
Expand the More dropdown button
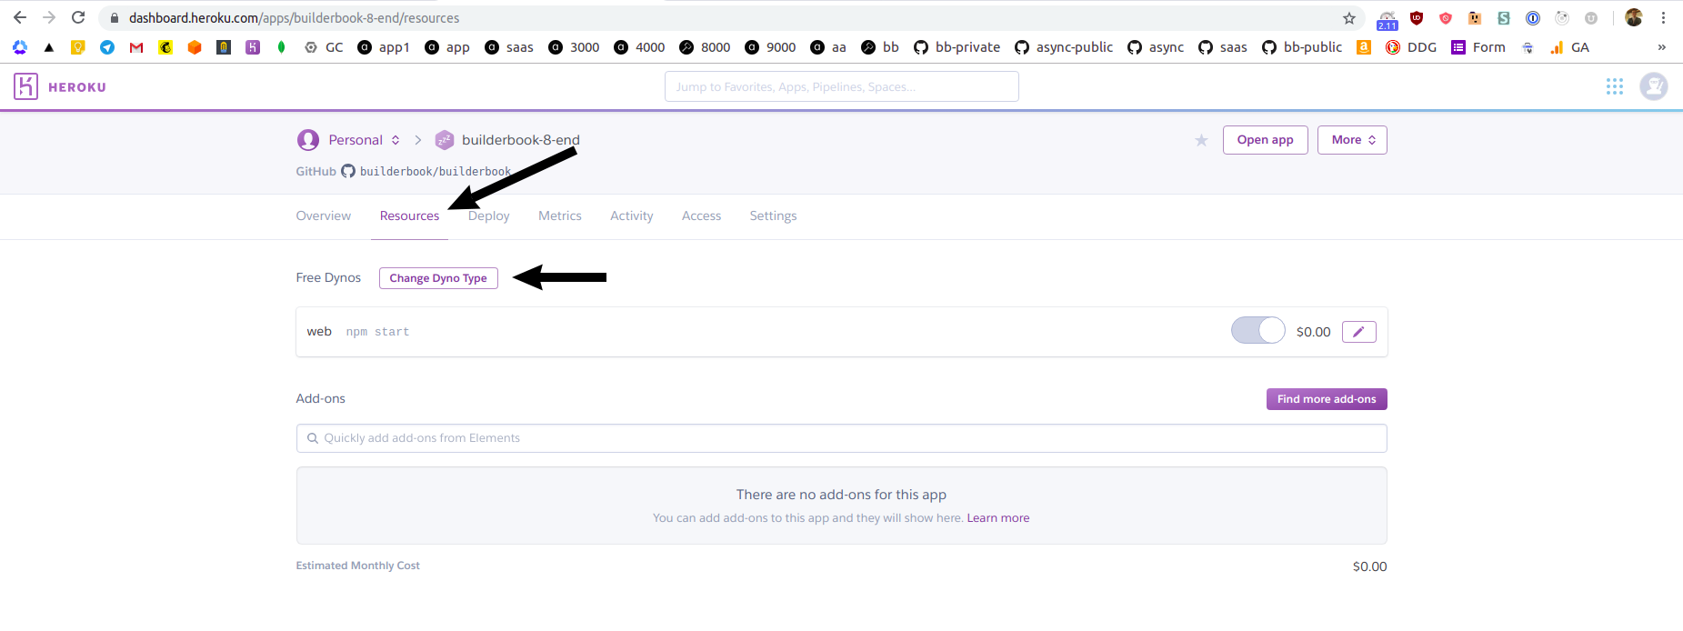point(1352,140)
